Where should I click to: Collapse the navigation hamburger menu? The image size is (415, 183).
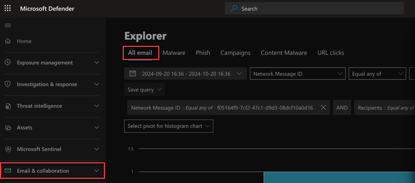click(x=8, y=25)
